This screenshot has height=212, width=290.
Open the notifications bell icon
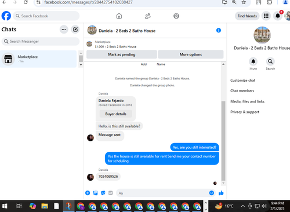click(x=278, y=16)
